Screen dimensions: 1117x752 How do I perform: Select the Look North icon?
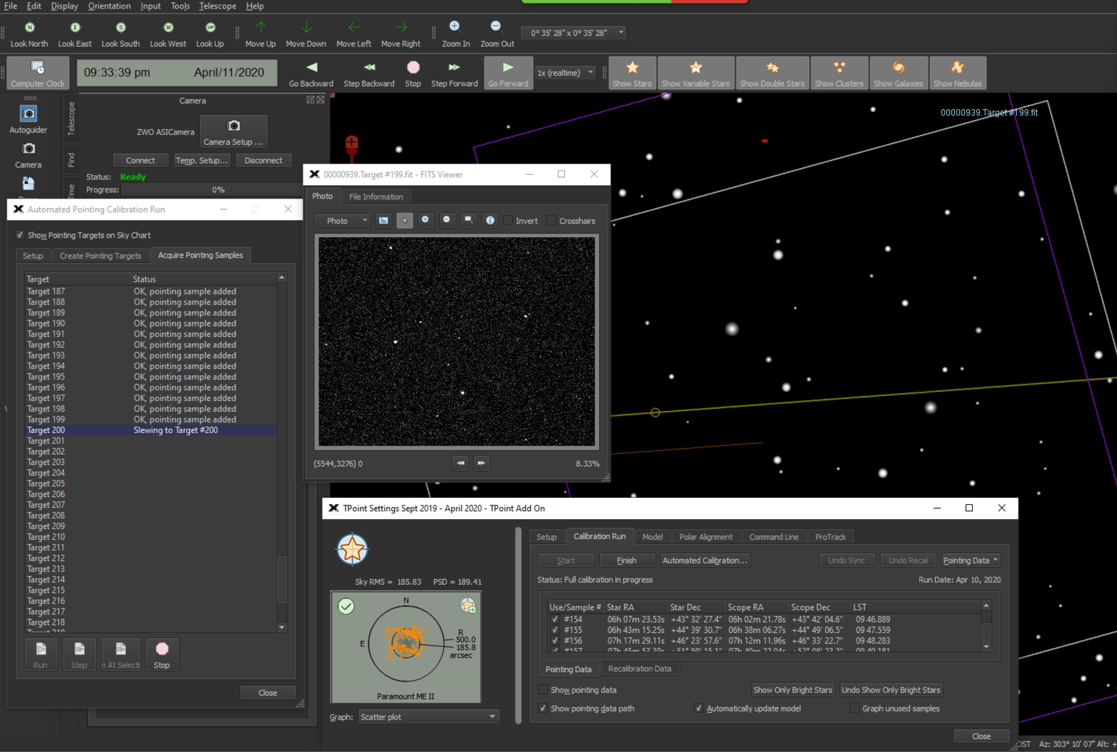(x=29, y=27)
